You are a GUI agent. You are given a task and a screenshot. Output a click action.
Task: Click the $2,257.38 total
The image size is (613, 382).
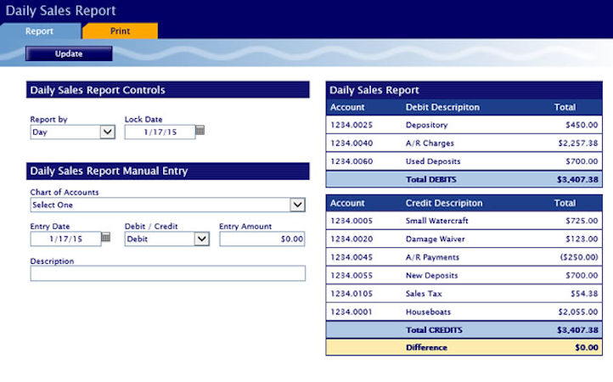click(578, 143)
